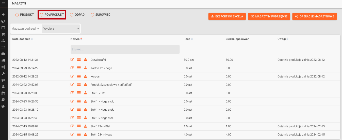Select the ODPAD radio option
The image size is (342, 140).
coord(72,15)
